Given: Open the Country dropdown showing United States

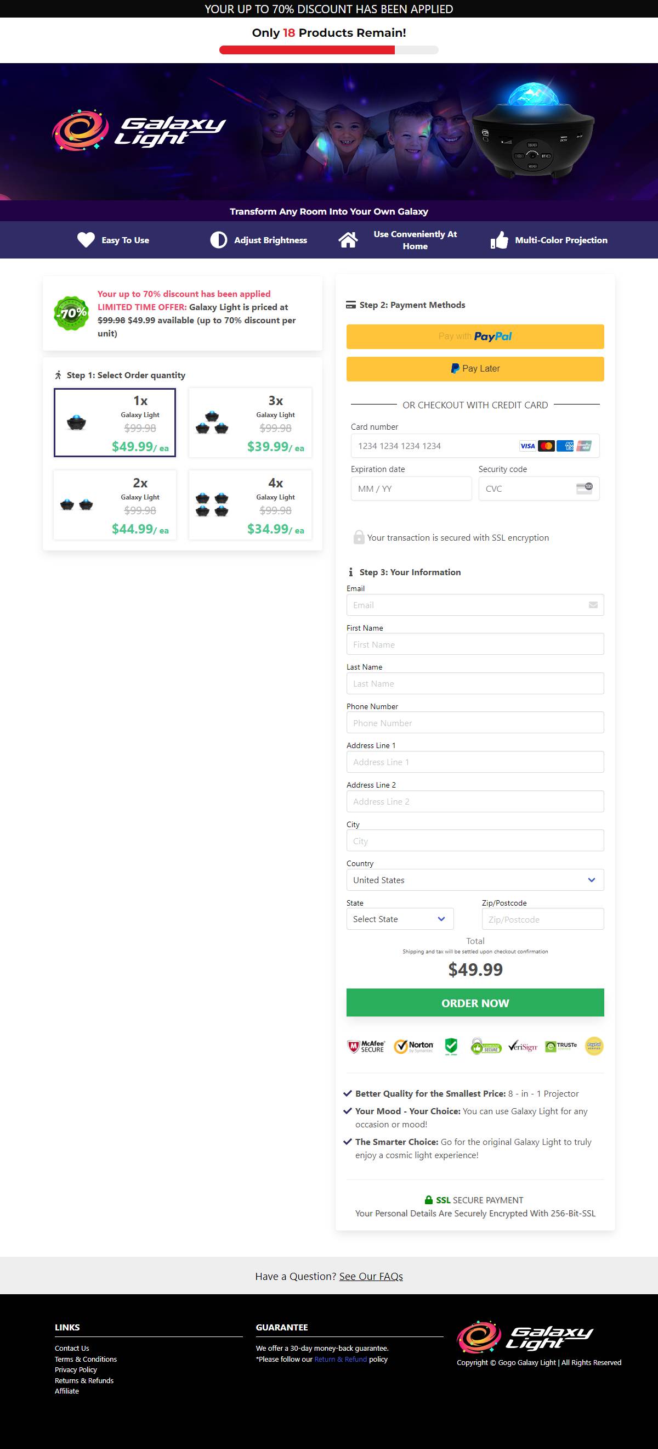Looking at the screenshot, I should [x=475, y=880].
